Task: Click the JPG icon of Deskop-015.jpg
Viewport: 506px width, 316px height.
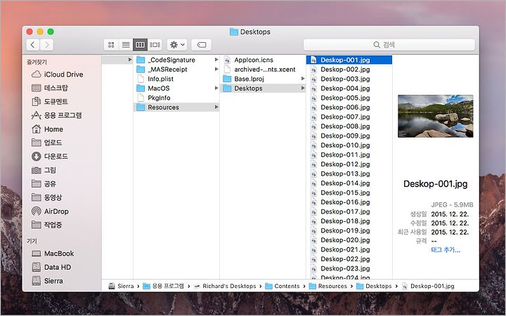Action: pyautogui.click(x=313, y=192)
